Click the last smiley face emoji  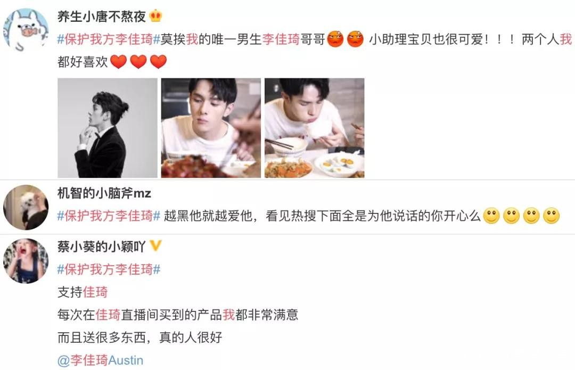(551, 216)
